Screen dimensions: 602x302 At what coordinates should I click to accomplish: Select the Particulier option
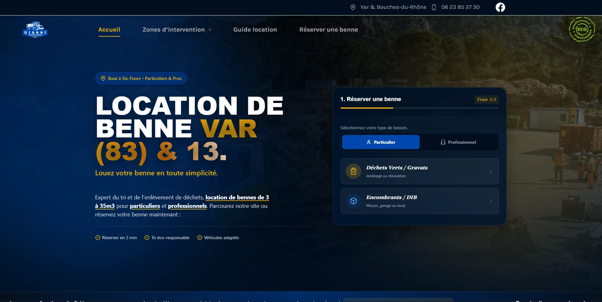click(x=380, y=142)
